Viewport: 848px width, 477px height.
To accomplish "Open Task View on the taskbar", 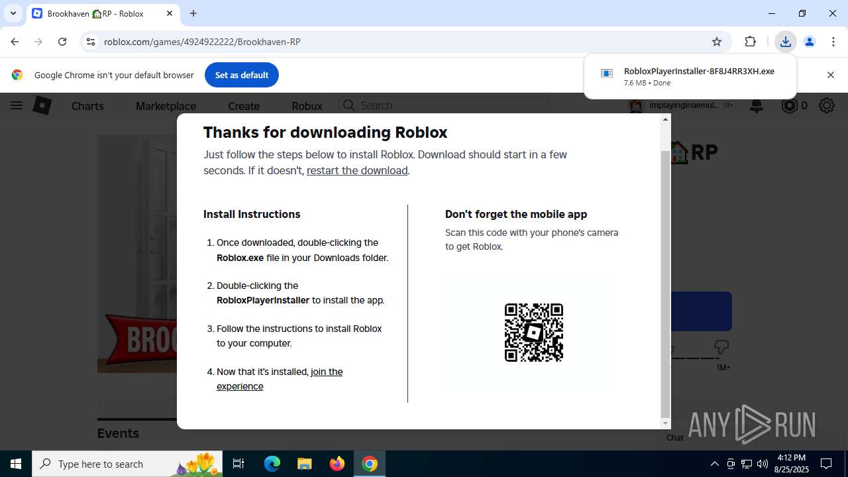I will (x=238, y=464).
